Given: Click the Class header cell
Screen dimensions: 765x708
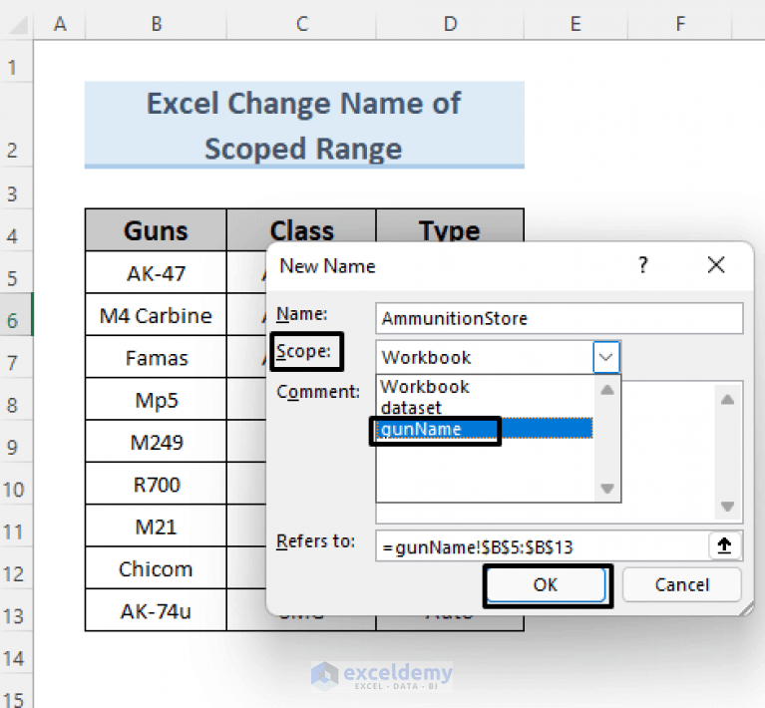Looking at the screenshot, I should (x=302, y=230).
